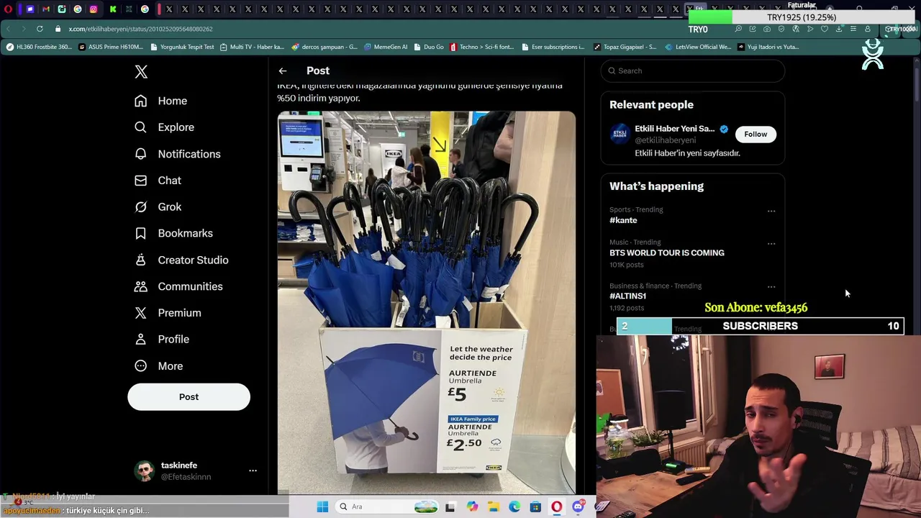Open more options for #kante trend

click(771, 211)
